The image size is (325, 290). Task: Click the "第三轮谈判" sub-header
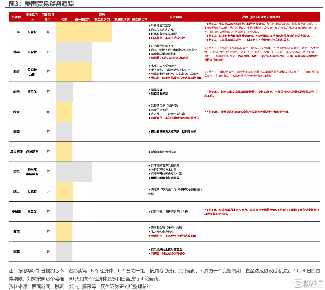[122, 20]
